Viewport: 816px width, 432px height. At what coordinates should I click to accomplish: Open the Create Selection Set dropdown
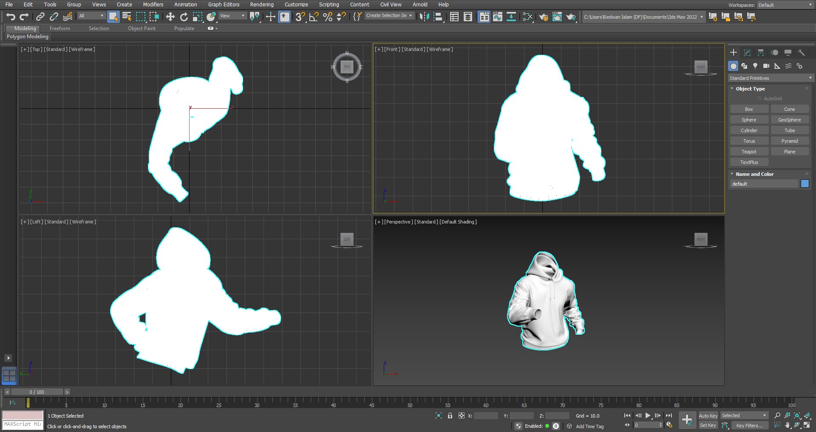[x=389, y=15]
